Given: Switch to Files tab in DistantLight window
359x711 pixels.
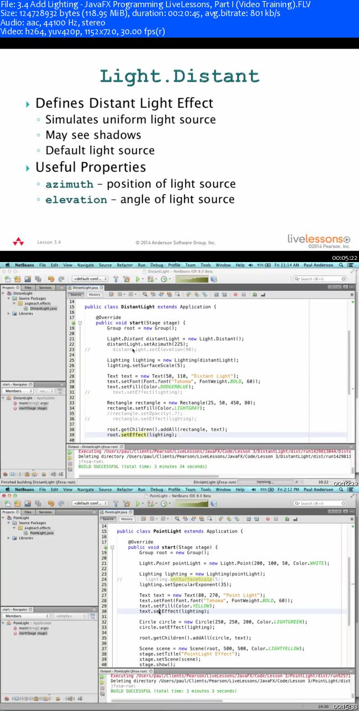Looking at the screenshot, I should tap(28, 287).
